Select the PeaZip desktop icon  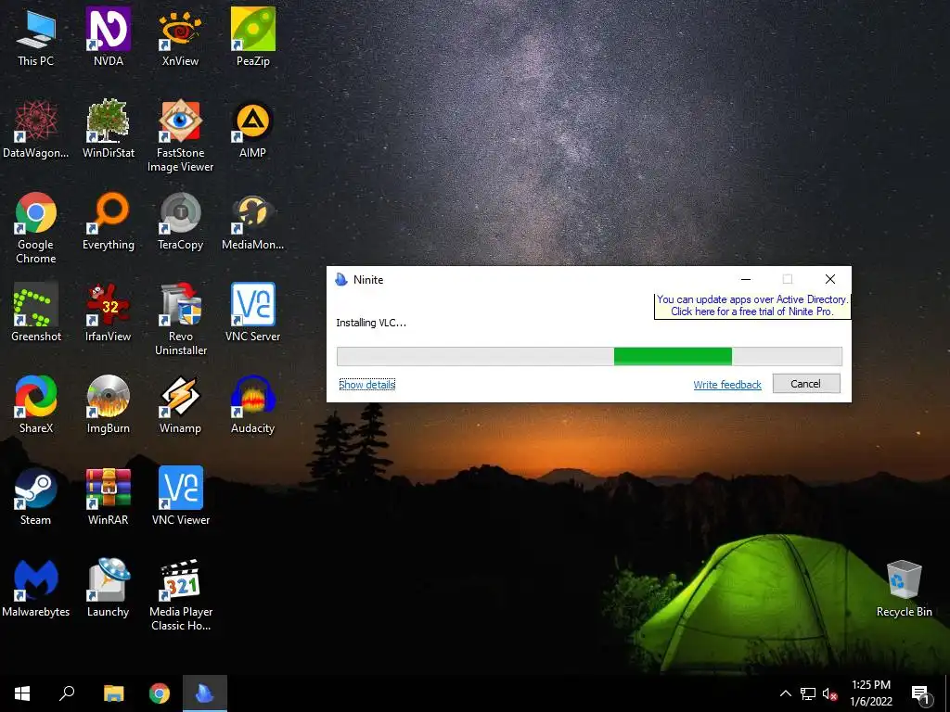[252, 37]
